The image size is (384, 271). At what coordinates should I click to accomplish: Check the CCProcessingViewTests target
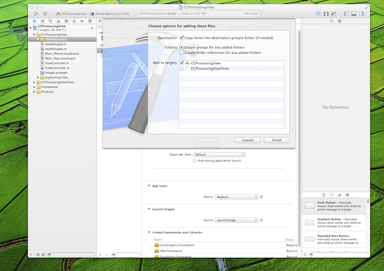pos(183,68)
